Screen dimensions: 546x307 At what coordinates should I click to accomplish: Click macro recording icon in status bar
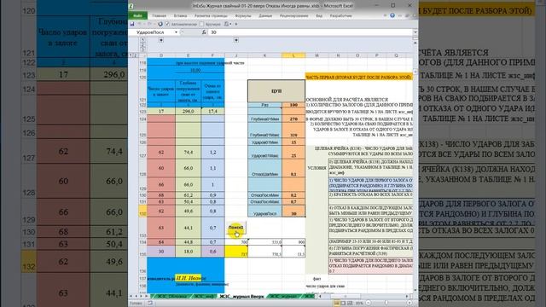point(150,304)
